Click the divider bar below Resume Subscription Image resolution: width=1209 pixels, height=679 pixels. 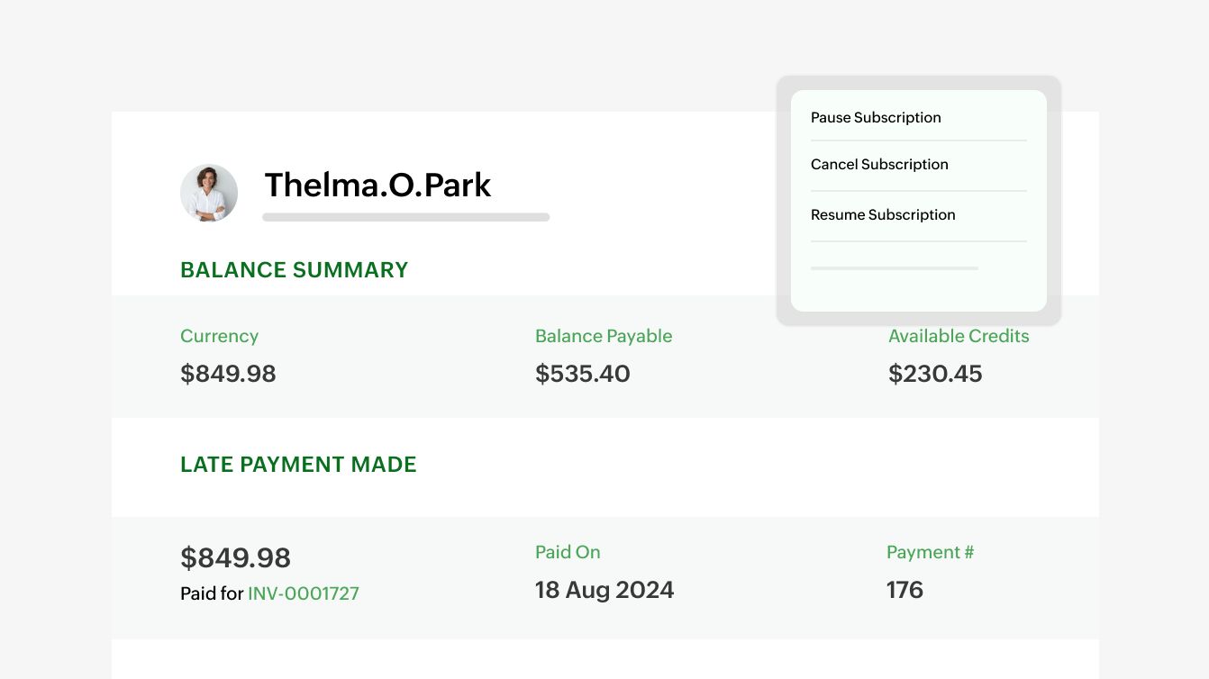pyautogui.click(x=895, y=267)
